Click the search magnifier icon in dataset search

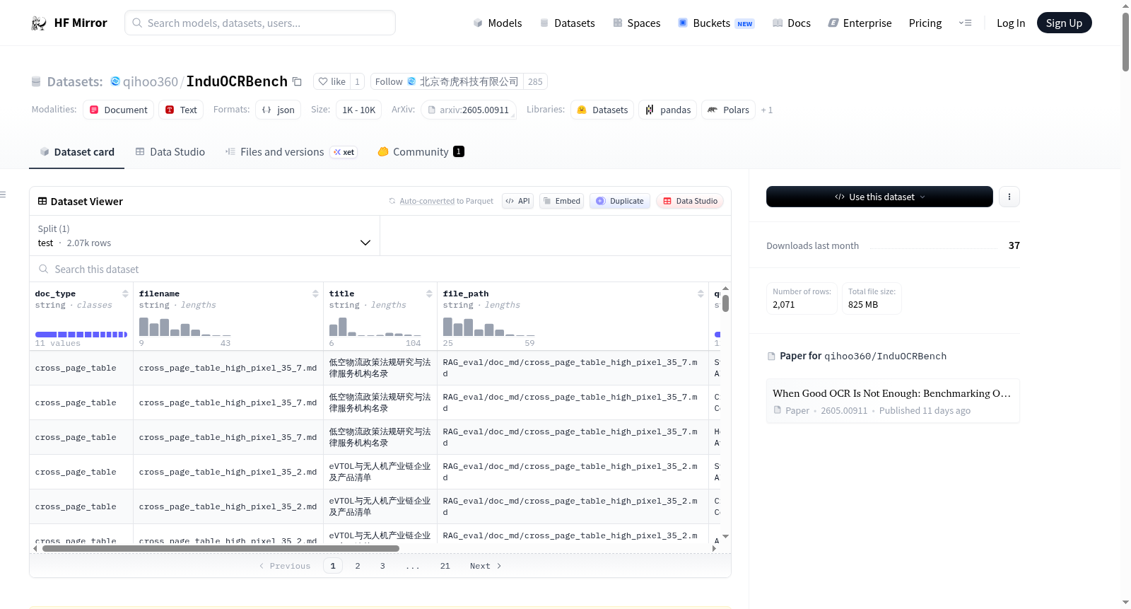pyautogui.click(x=44, y=269)
